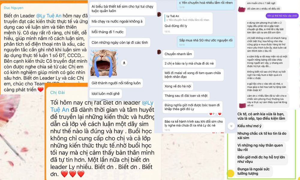300x180 pixels.
Task: Click the yellow circle avatar
Action: coord(230,173)
